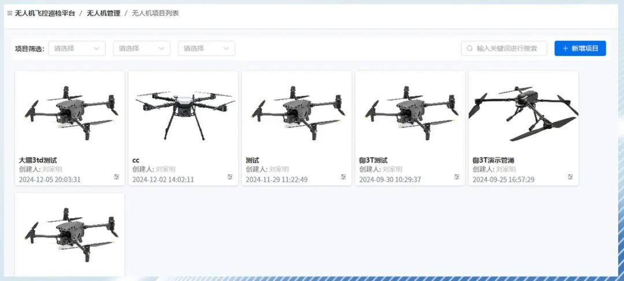The image size is (624, 281).
Task: Open the 大疆3td测试 project title
Action: point(38,160)
